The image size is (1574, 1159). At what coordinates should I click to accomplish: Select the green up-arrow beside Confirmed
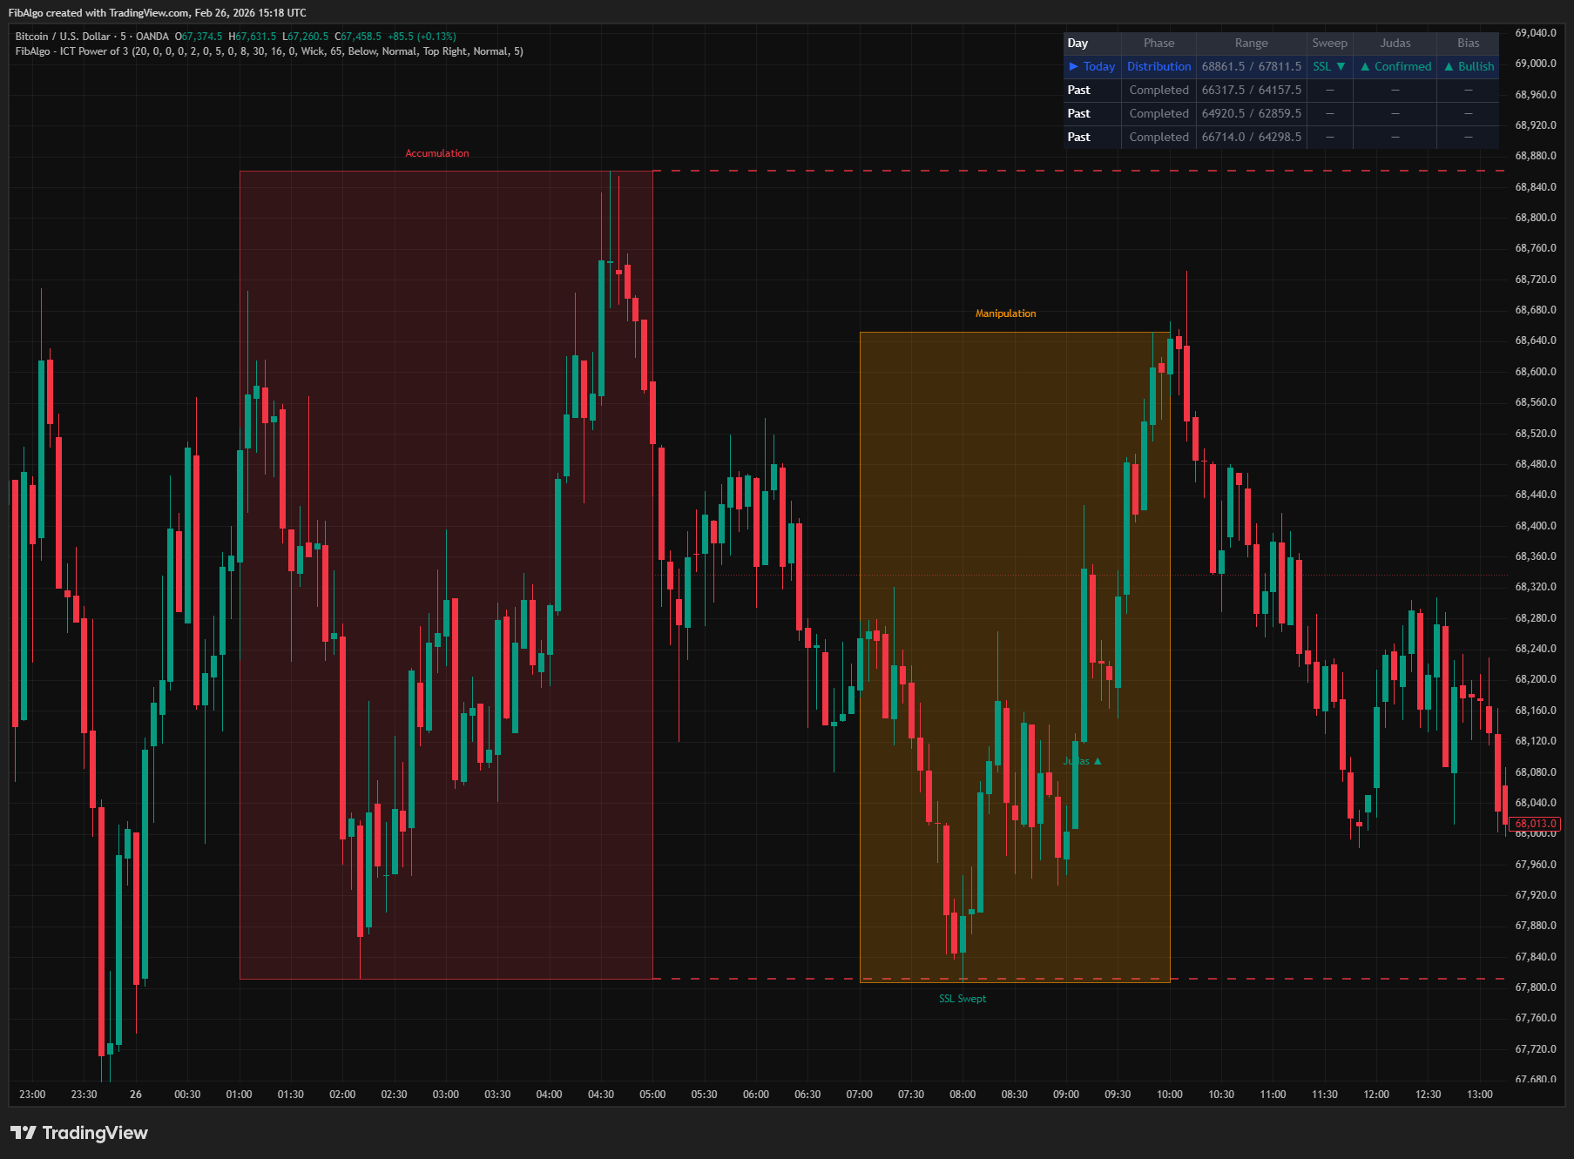[1364, 66]
